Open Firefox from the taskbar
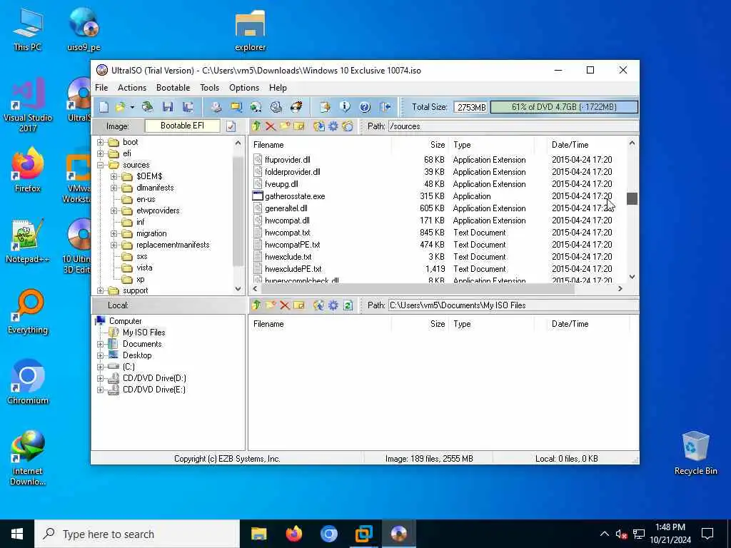This screenshot has height=548, width=731. tap(293, 534)
